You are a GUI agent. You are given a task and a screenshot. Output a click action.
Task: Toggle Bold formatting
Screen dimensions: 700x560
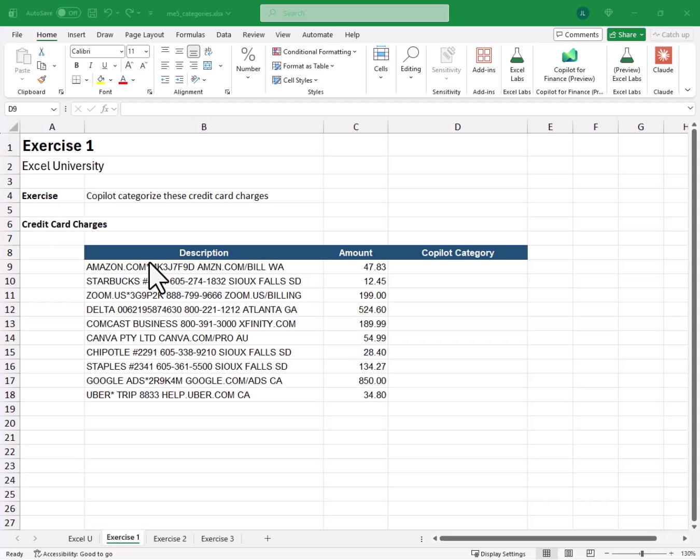pos(76,65)
